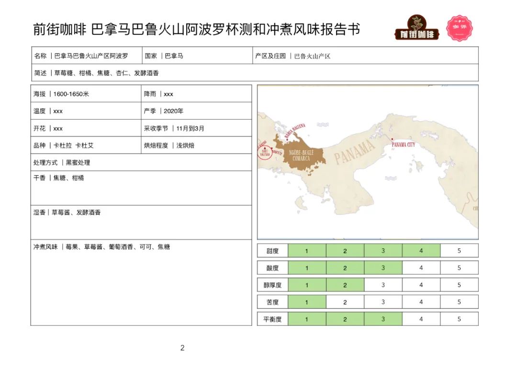Click the 醇厚度 row label
Image resolution: width=517 pixels, height=365 pixels.
point(273,285)
